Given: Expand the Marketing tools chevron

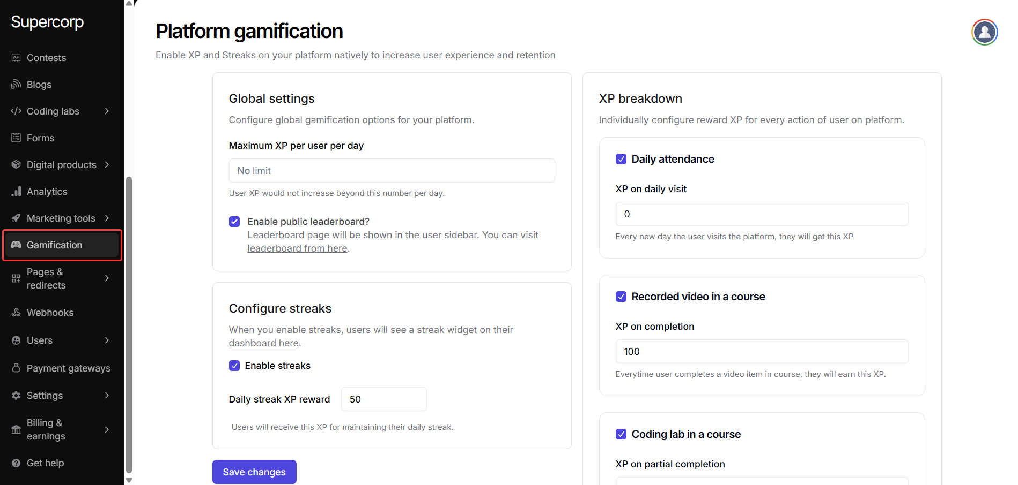Looking at the screenshot, I should coord(107,218).
